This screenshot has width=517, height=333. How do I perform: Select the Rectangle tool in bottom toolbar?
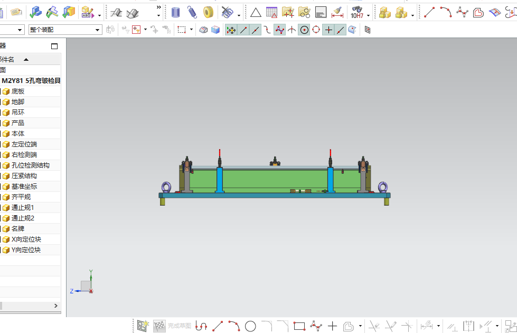299,327
